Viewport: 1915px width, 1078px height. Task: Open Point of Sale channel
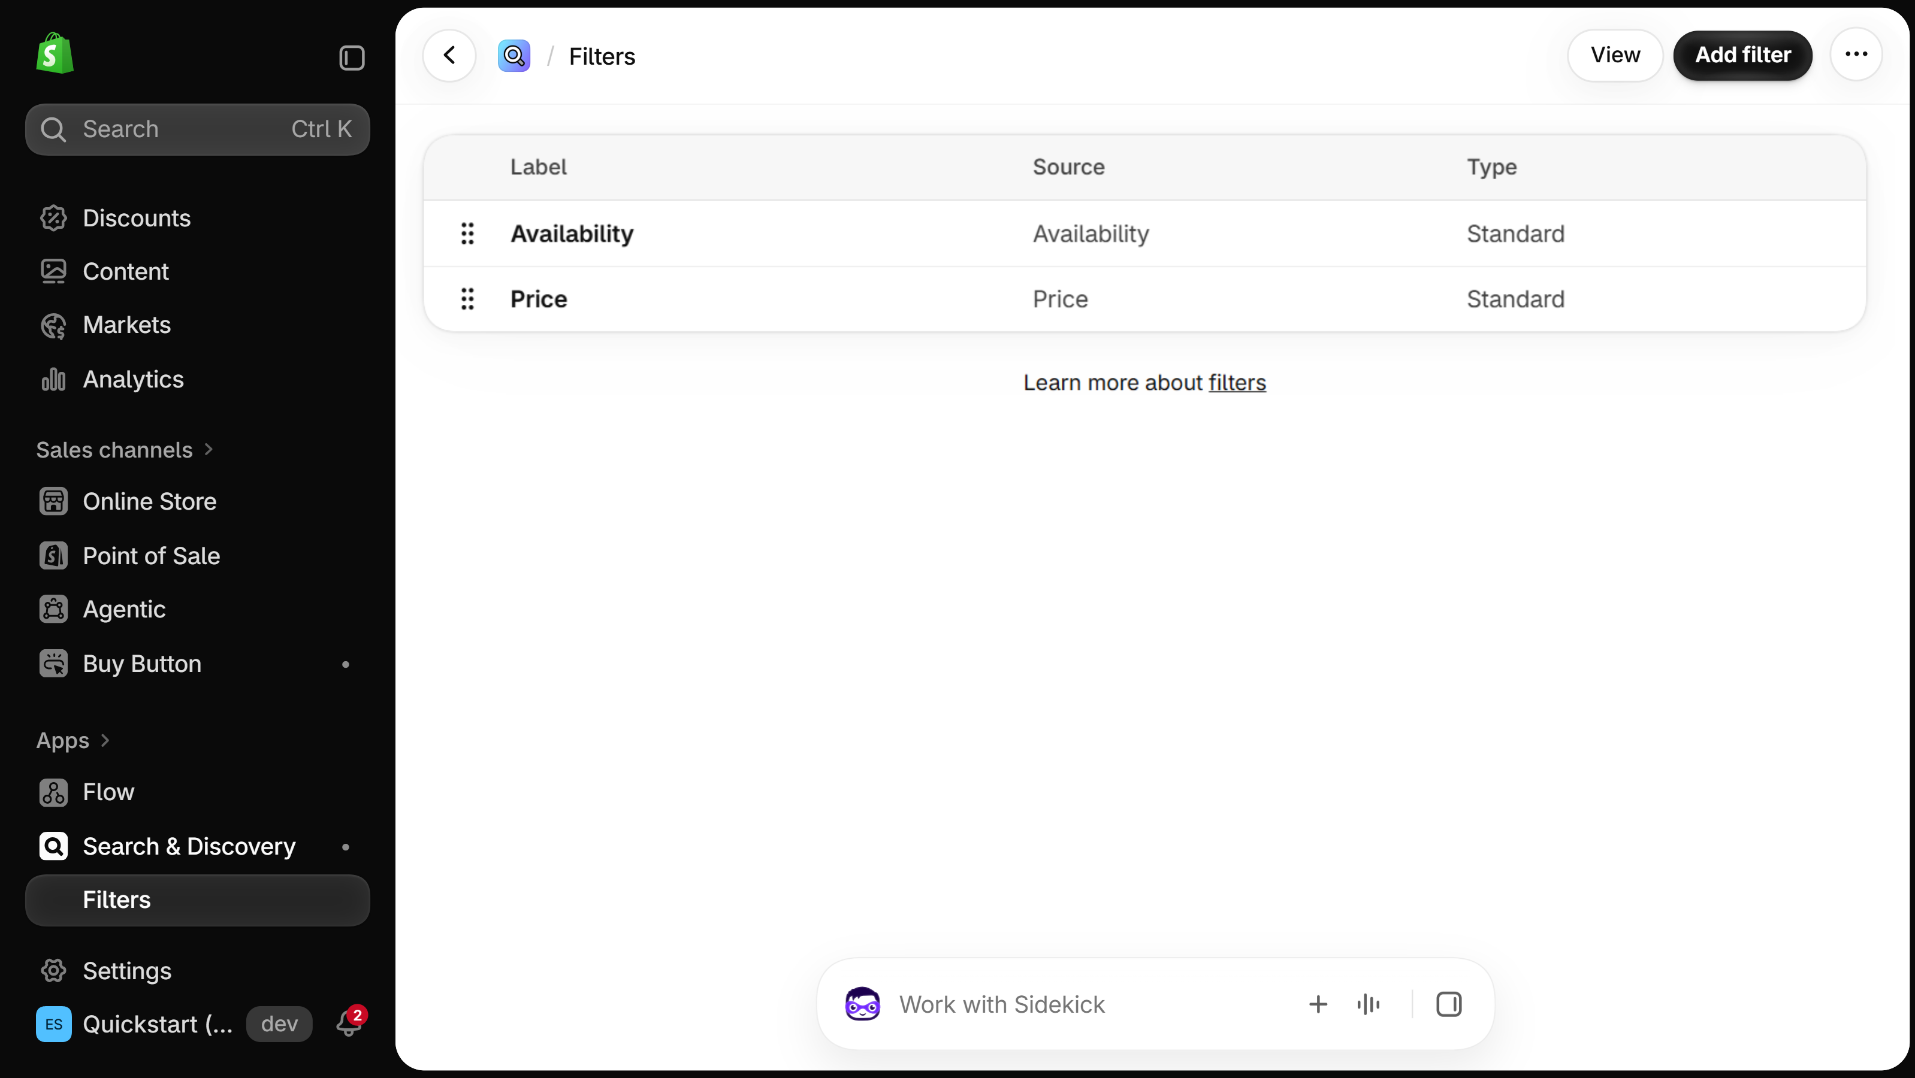click(x=198, y=556)
